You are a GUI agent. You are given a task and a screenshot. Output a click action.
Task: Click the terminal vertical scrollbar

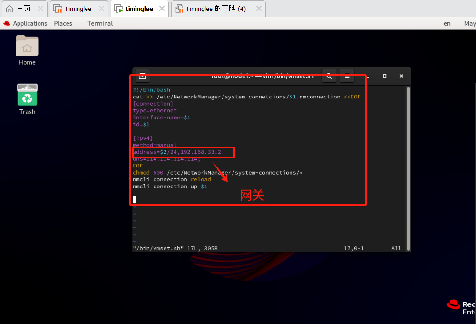[x=408, y=168]
